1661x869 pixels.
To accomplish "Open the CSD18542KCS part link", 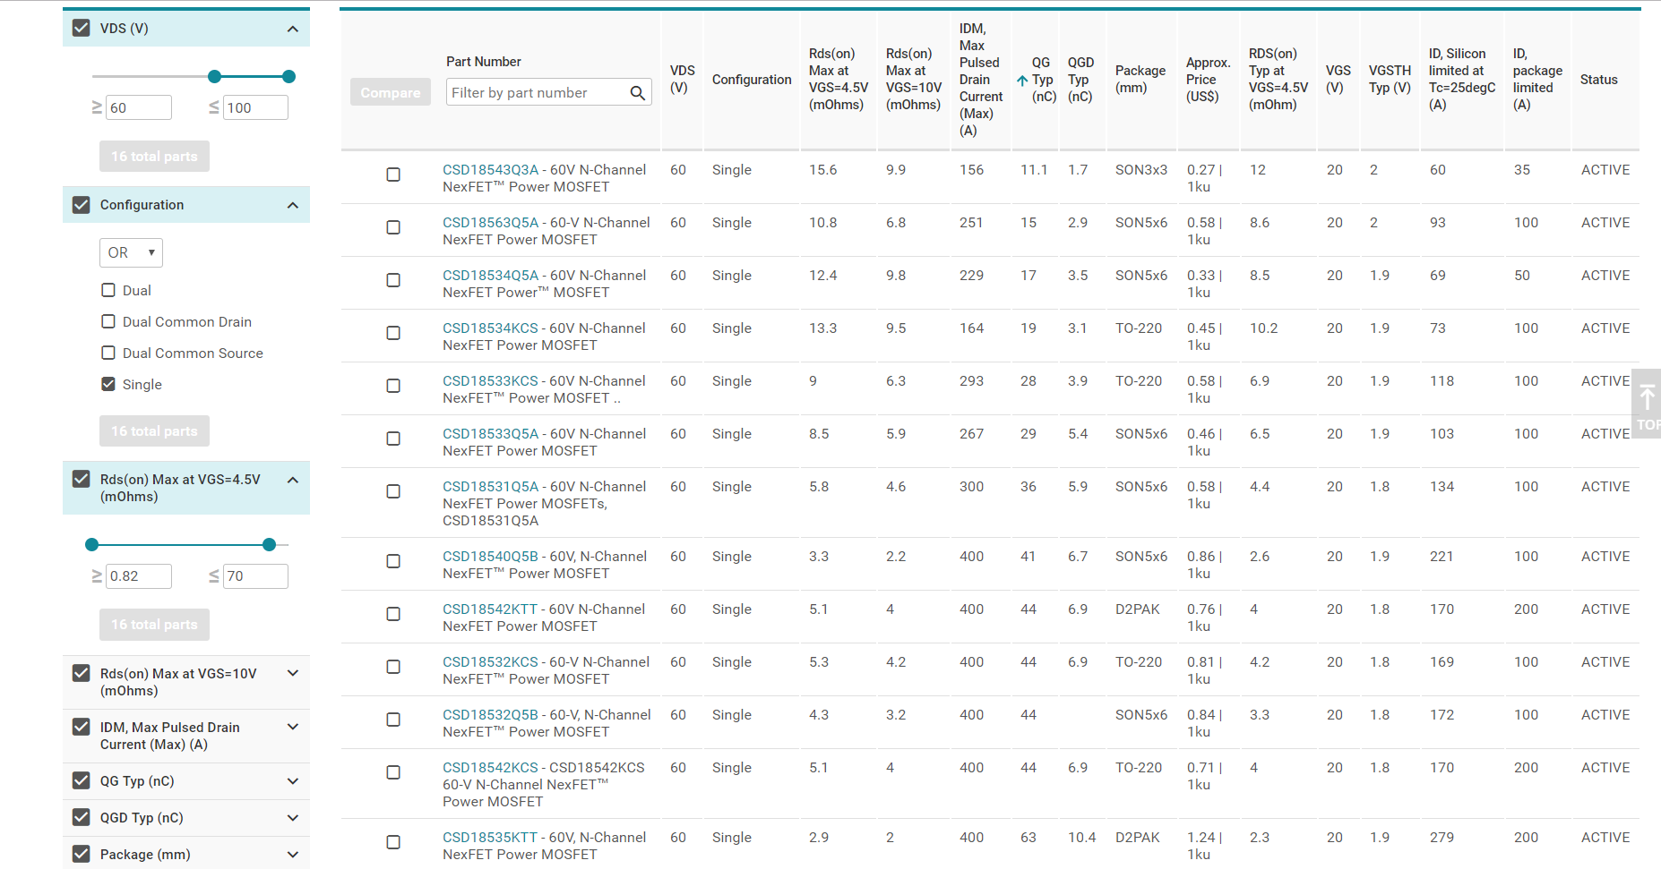I will (x=490, y=767).
